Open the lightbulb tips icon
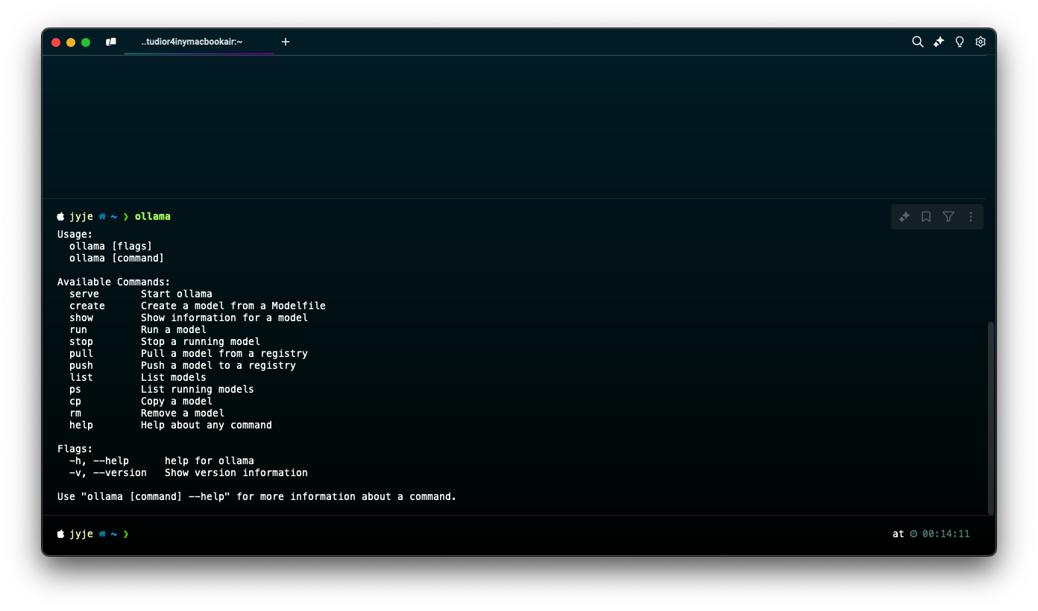 point(960,42)
